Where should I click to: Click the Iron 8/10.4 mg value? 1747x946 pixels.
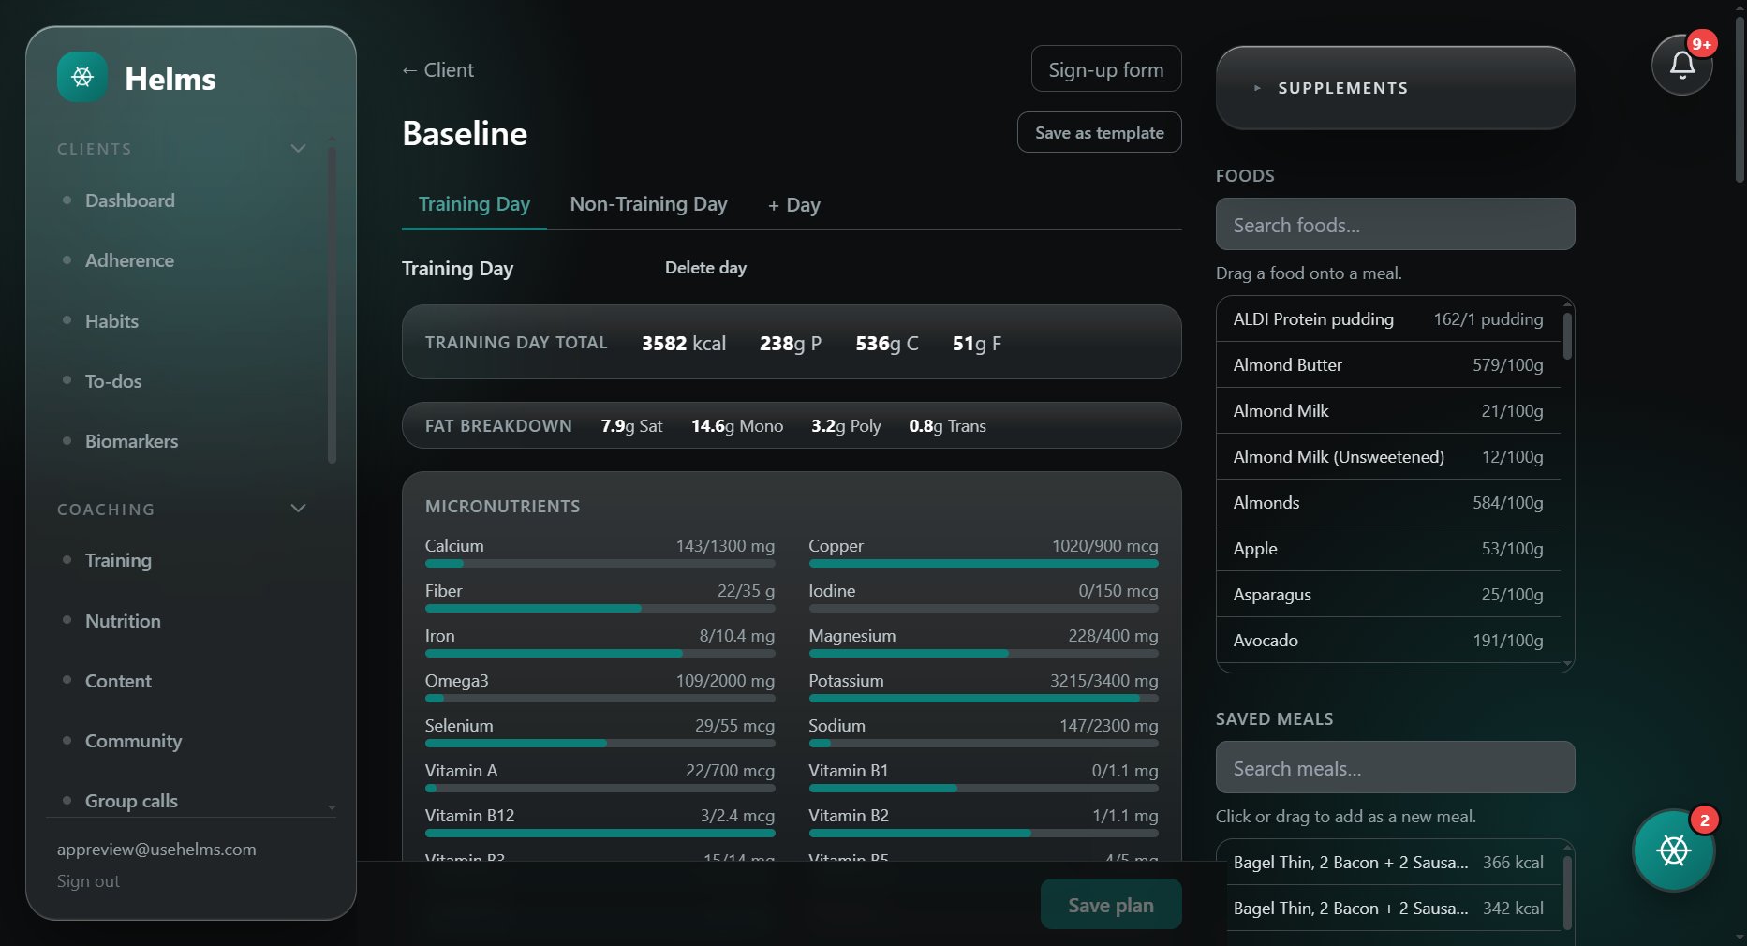click(737, 636)
